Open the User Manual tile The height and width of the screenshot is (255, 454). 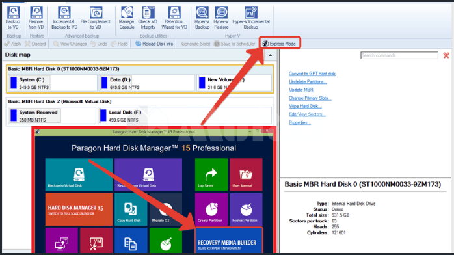[x=246, y=174]
